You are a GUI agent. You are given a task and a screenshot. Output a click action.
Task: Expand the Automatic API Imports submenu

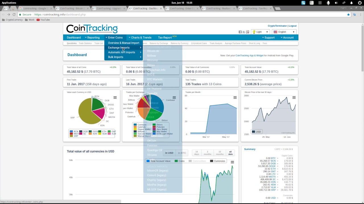point(123,52)
